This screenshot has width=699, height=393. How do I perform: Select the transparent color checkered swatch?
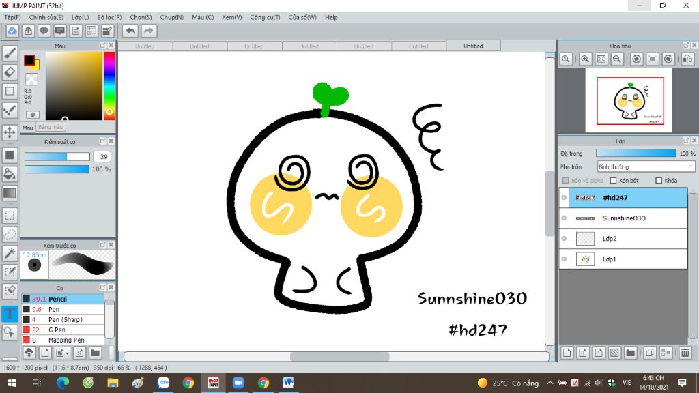31,79
